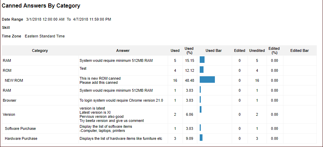Click the Hardware Purchase category
This screenshot has height=147, width=323.
21,138
